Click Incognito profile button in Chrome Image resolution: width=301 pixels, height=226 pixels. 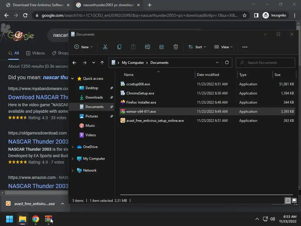pos(275,15)
